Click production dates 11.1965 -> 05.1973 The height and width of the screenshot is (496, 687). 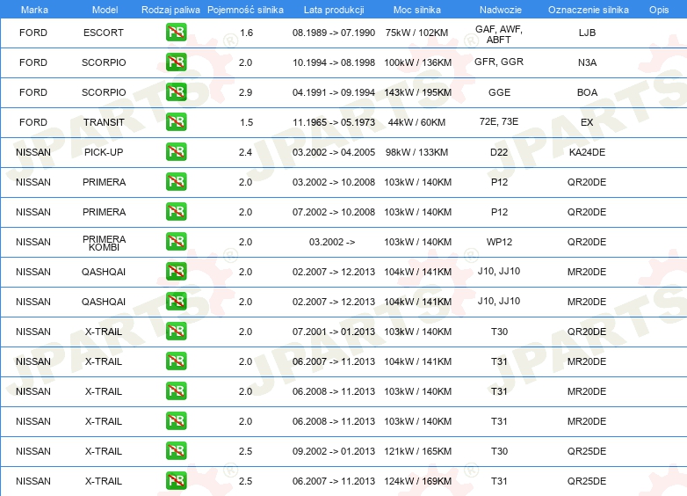click(x=334, y=122)
